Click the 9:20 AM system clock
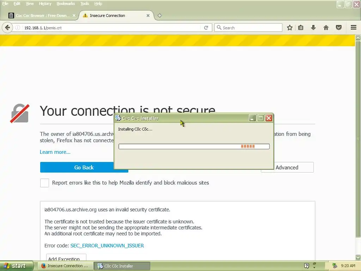The width and height of the screenshot is (361, 271). (x=348, y=266)
